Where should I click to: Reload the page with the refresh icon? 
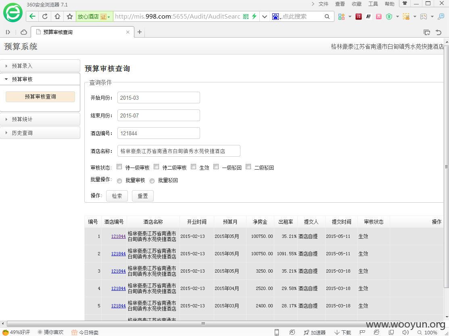click(45, 16)
